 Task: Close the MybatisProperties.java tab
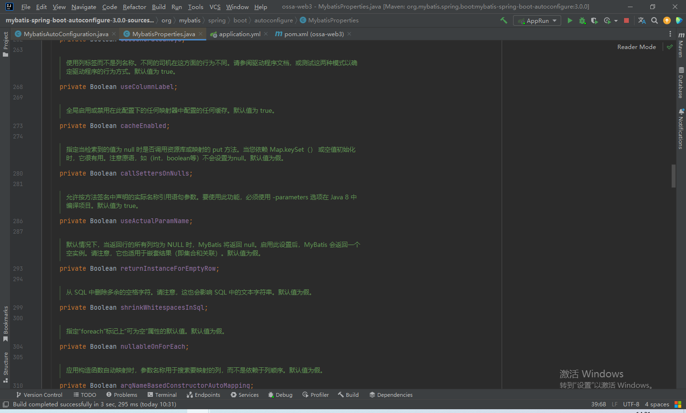click(201, 34)
